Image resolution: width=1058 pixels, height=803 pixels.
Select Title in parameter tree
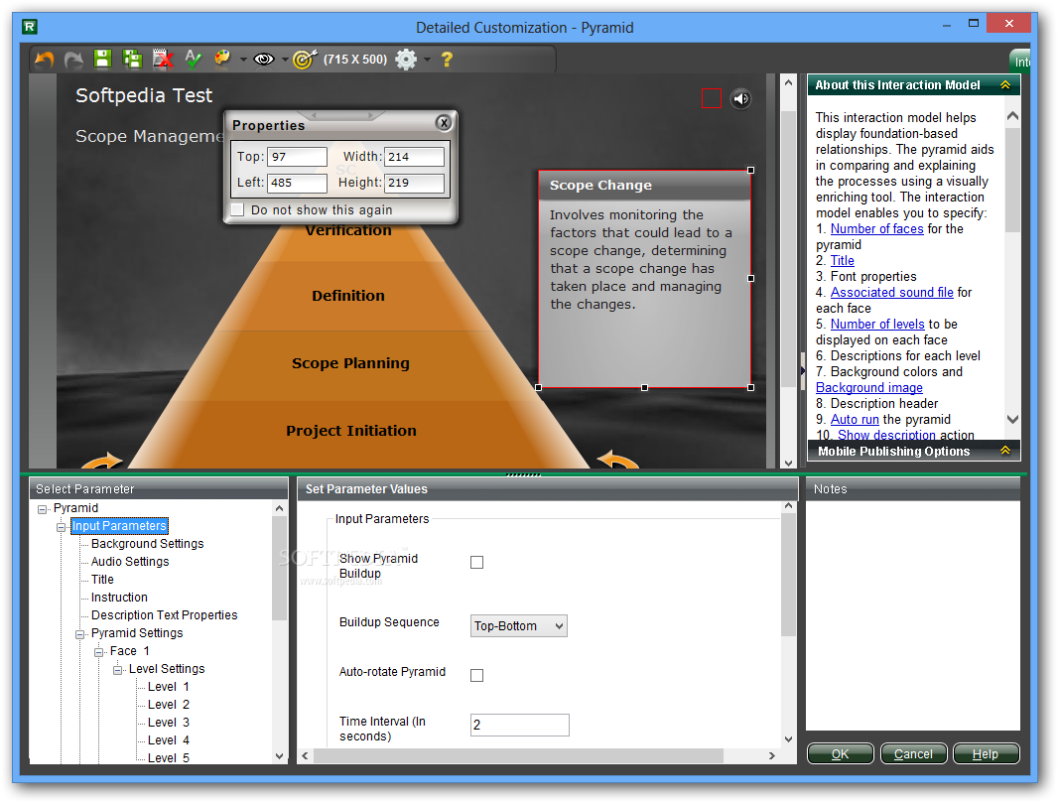point(102,580)
